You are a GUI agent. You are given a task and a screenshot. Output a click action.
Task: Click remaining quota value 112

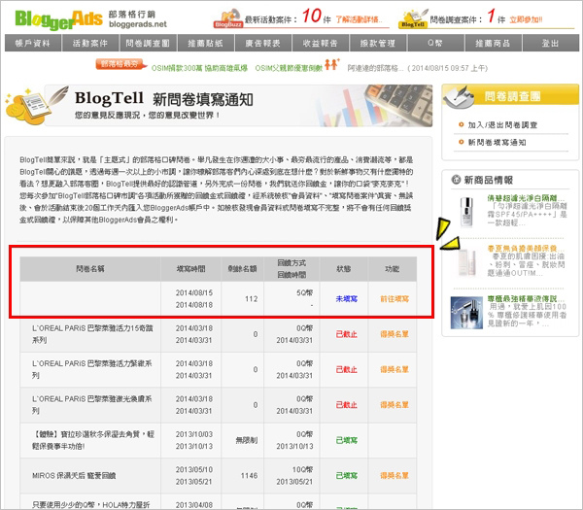(252, 299)
